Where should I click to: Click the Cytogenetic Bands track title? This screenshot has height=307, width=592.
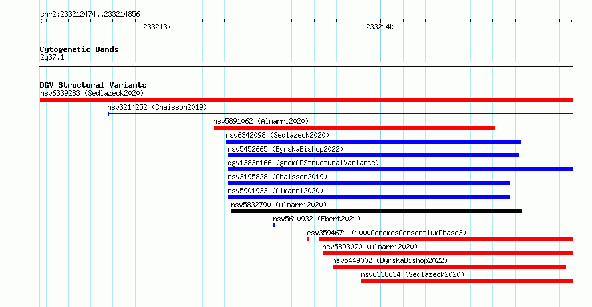click(79, 49)
